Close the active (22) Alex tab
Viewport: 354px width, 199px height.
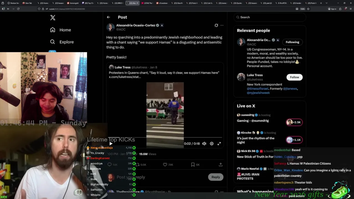[x=137, y=3]
